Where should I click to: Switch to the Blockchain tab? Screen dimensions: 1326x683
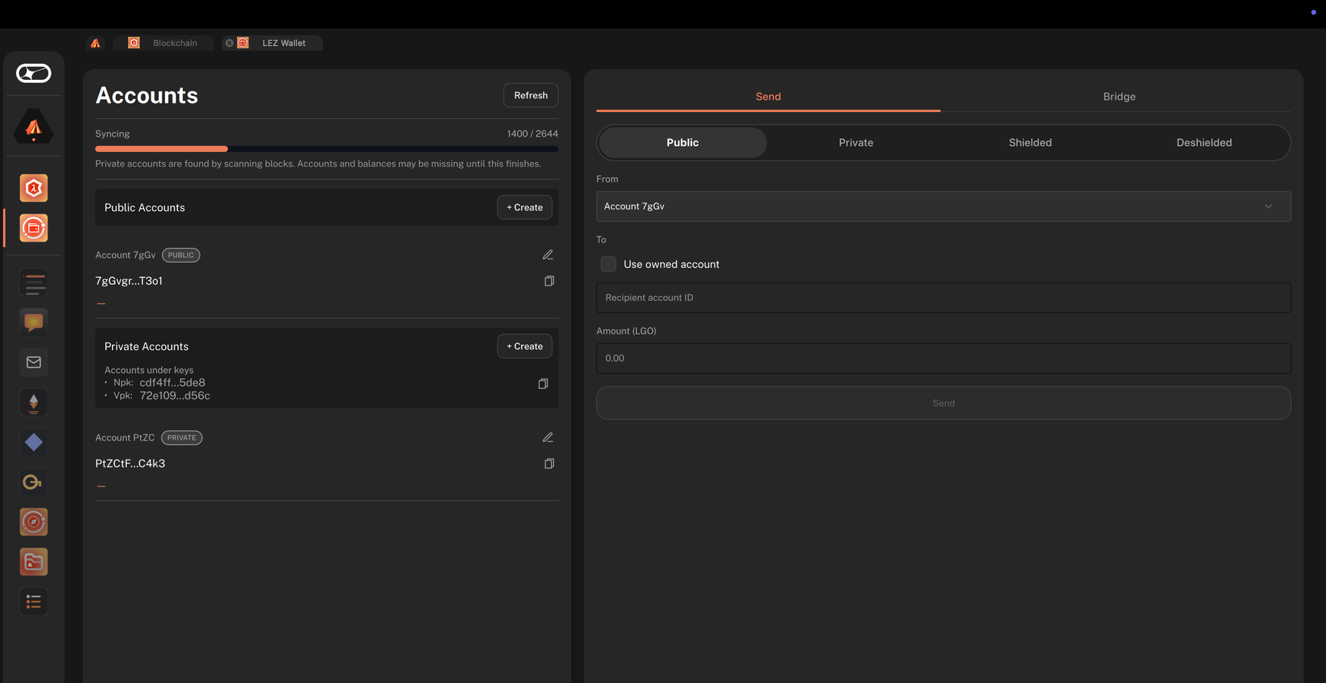[164, 43]
